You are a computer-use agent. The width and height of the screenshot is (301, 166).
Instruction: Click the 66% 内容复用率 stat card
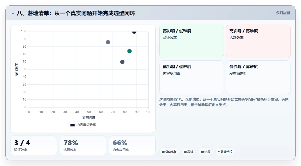tap(132, 145)
